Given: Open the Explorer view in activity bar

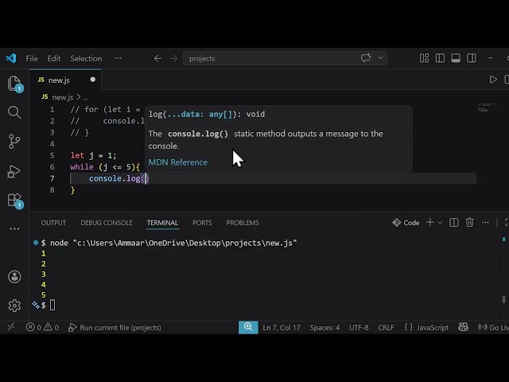Looking at the screenshot, I should (14, 84).
